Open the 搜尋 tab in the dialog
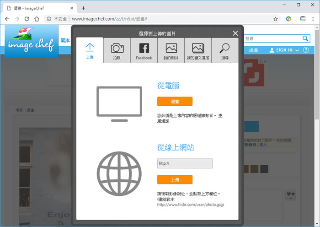The width and height of the screenshot is (320, 227). [x=225, y=51]
